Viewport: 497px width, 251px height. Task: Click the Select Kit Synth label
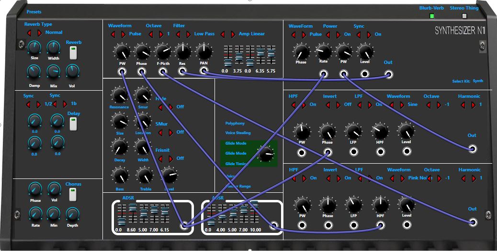[x=477, y=81]
